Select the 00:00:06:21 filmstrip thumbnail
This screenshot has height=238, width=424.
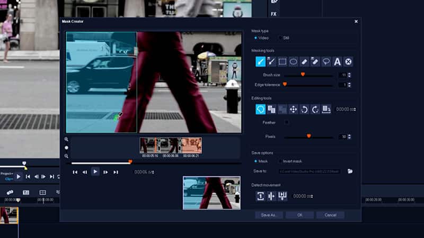tap(191, 145)
